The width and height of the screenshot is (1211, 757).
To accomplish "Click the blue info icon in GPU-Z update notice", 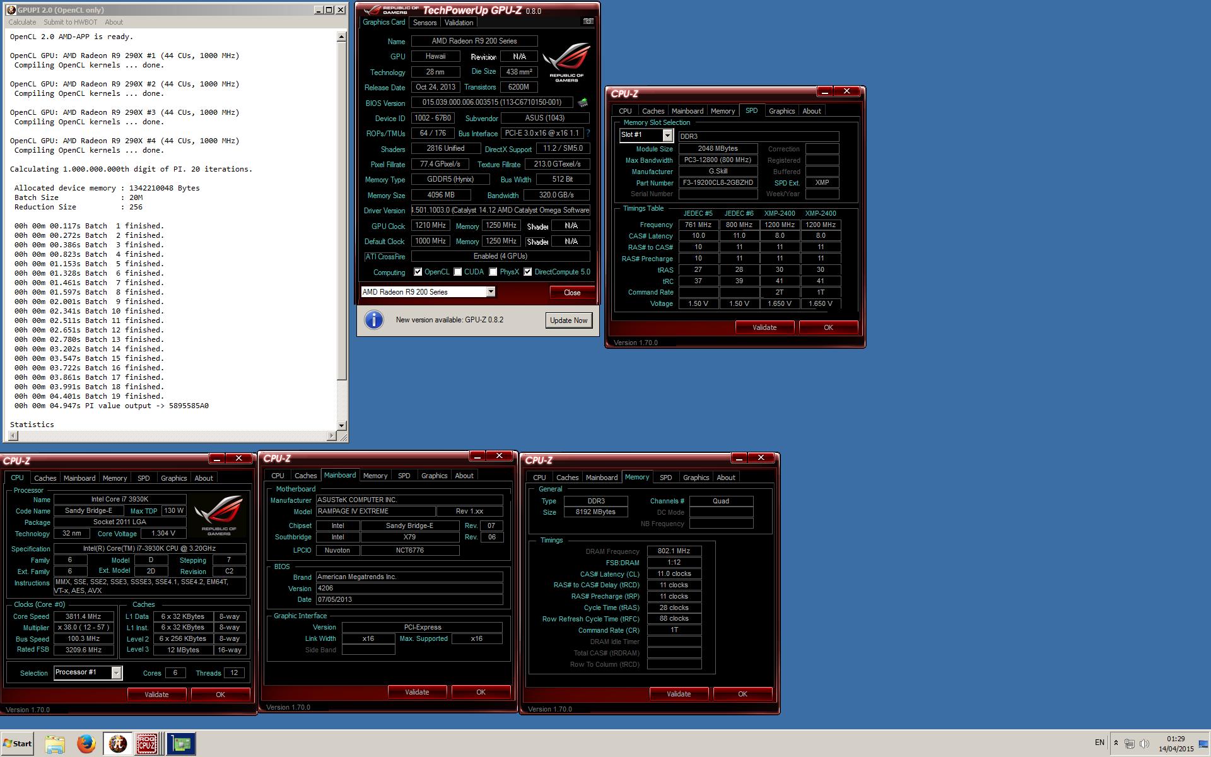I will click(374, 320).
